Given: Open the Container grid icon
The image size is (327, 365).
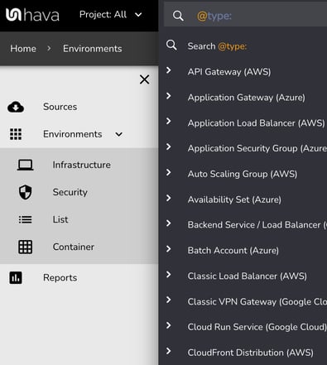Looking at the screenshot, I should click(25, 247).
